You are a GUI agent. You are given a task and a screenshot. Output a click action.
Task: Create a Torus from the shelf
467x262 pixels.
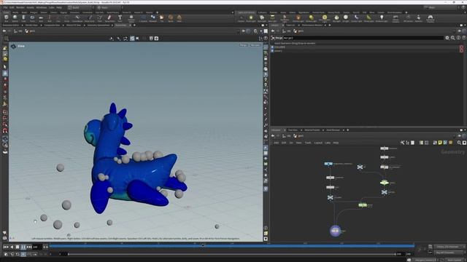32,18
